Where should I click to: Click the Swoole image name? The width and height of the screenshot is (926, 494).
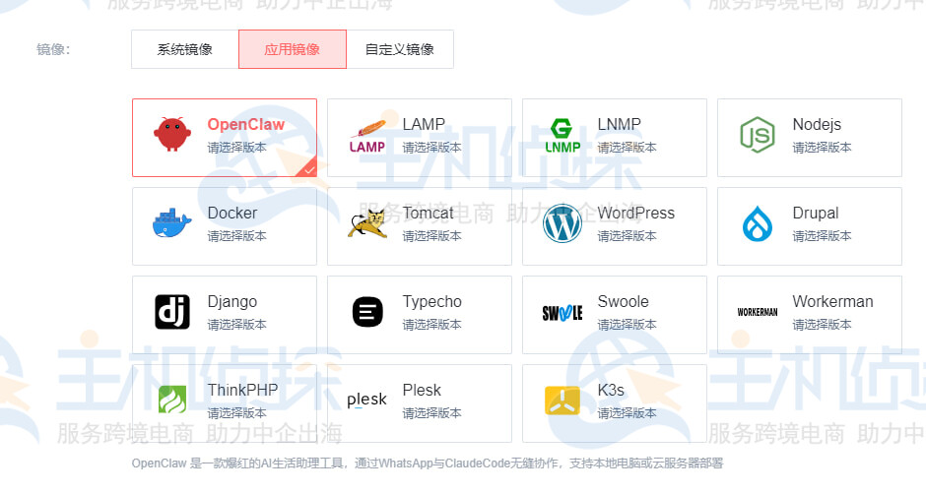pos(623,301)
